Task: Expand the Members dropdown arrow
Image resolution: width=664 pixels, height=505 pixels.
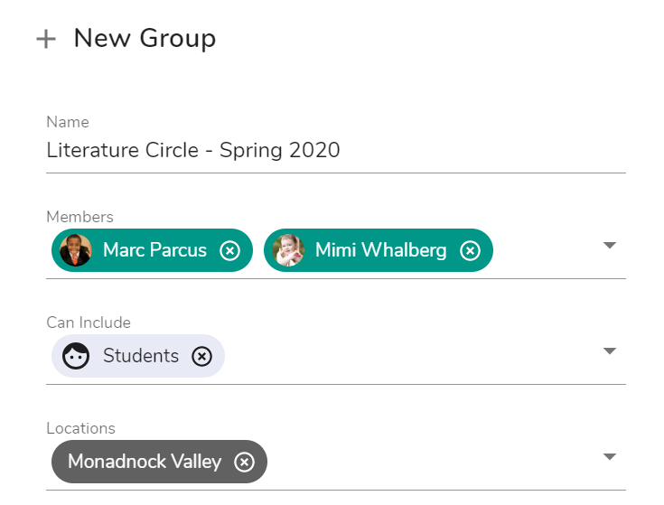Action: (x=610, y=245)
